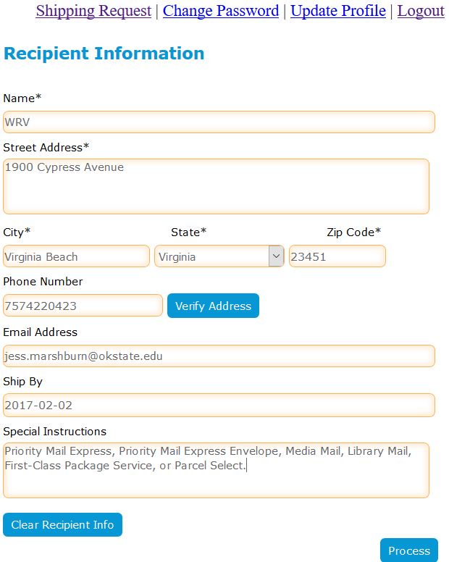The width and height of the screenshot is (449, 562).
Task: Click the Logout link
Action: (421, 11)
